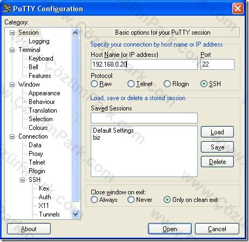Open the Colours category
This screenshot has width=249, height=242.
(38, 128)
